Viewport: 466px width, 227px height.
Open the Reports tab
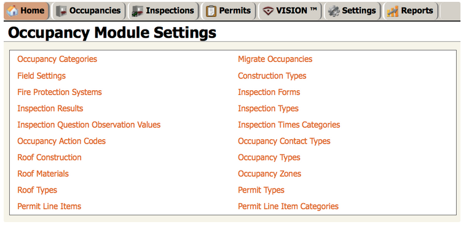click(411, 11)
